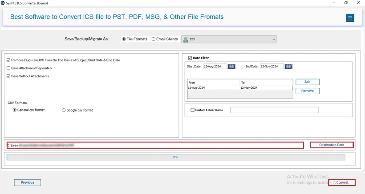Select the 12-Aug-2024 From table cell

214,88
